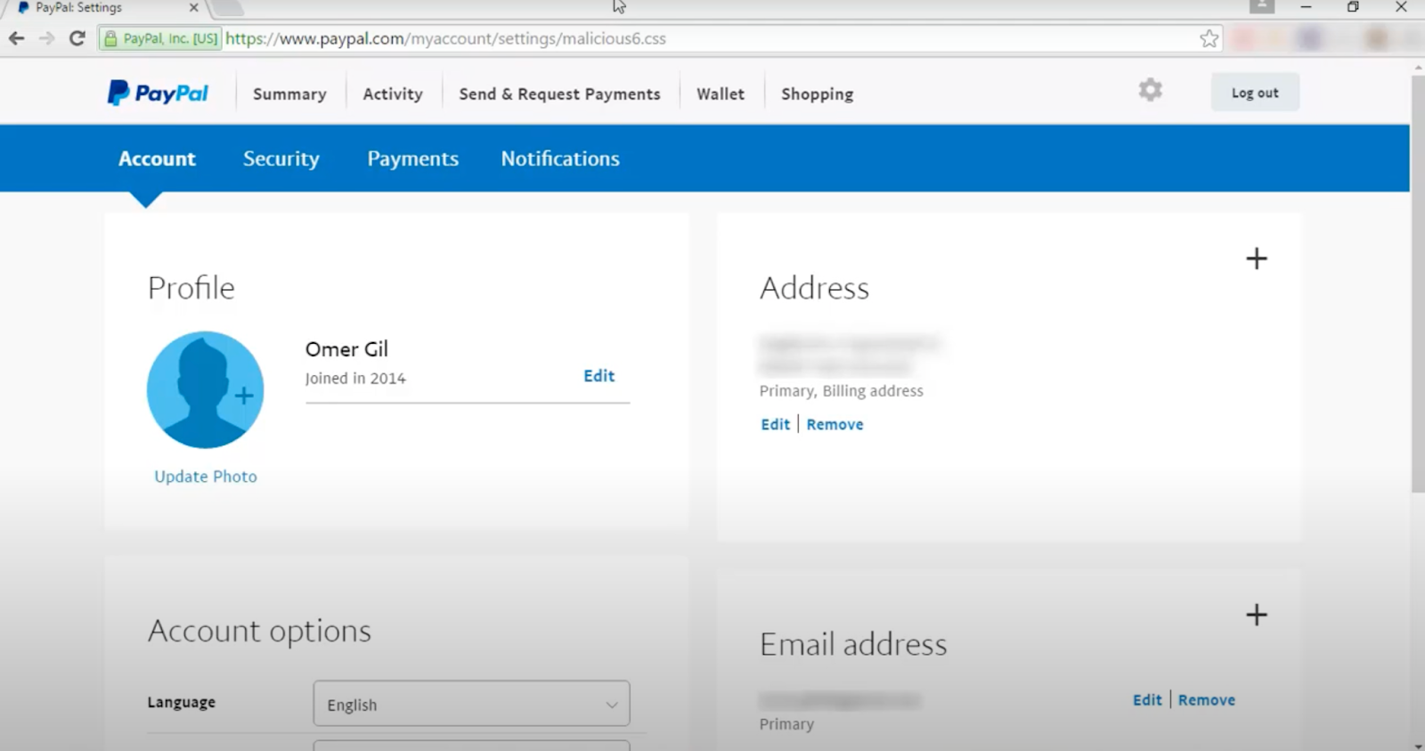Switch to the Notifications tab

pos(560,159)
